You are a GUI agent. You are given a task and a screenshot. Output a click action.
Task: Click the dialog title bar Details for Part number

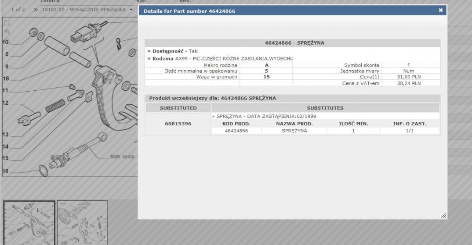pyautogui.click(x=292, y=11)
